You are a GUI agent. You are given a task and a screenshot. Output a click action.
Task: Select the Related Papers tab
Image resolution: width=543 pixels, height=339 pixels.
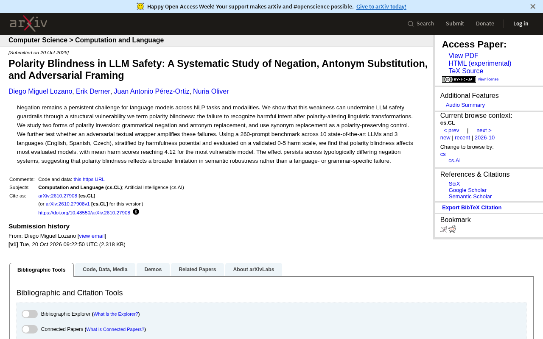click(x=197, y=270)
